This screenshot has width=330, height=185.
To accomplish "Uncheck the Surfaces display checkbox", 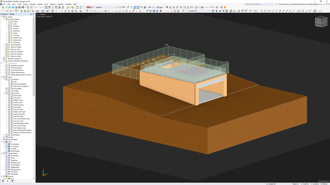I will tap(9, 29).
